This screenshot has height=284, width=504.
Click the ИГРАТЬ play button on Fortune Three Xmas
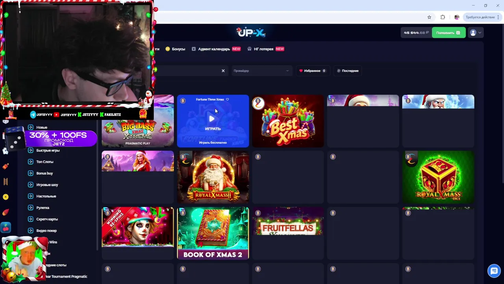click(213, 122)
